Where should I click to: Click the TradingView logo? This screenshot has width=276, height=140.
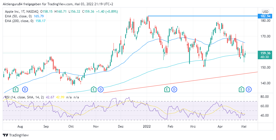16,135
